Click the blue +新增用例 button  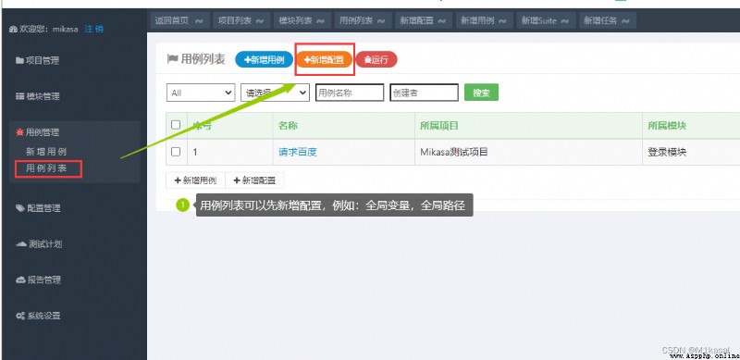coord(264,59)
